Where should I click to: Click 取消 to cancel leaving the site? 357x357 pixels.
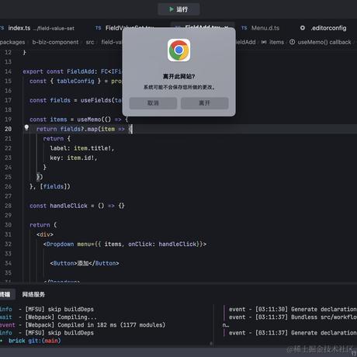(153, 103)
